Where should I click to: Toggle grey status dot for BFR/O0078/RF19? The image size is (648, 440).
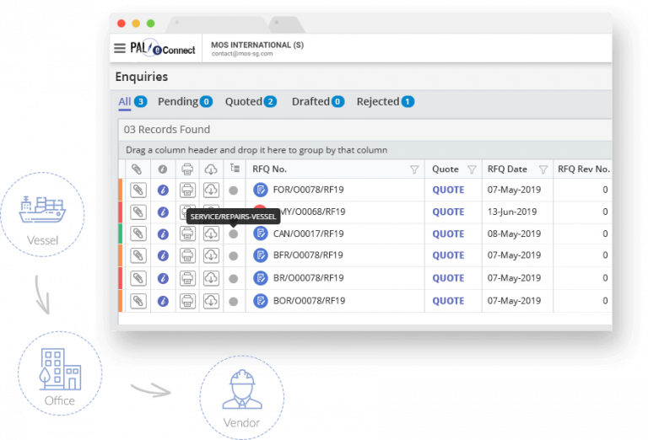click(234, 255)
